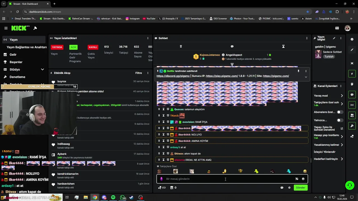358x201 pixels.
Task: Delete Quaxas's chat message with trash icon
Action: pyautogui.click(x=159, y=109)
